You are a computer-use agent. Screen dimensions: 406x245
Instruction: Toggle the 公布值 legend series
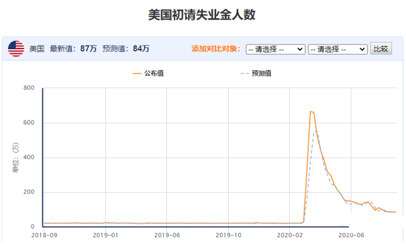coord(148,73)
